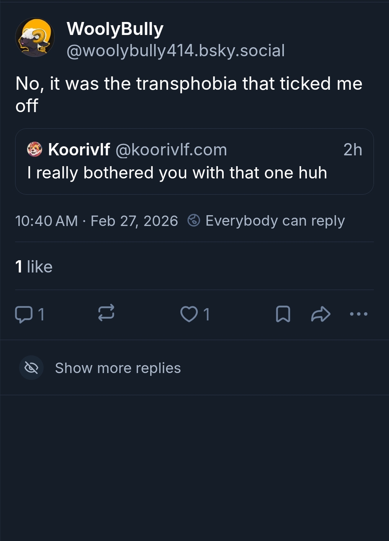
Task: Bookmark this post
Action: click(283, 314)
